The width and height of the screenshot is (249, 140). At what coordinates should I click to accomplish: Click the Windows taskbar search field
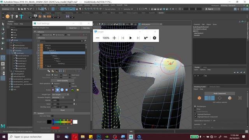click(31, 136)
